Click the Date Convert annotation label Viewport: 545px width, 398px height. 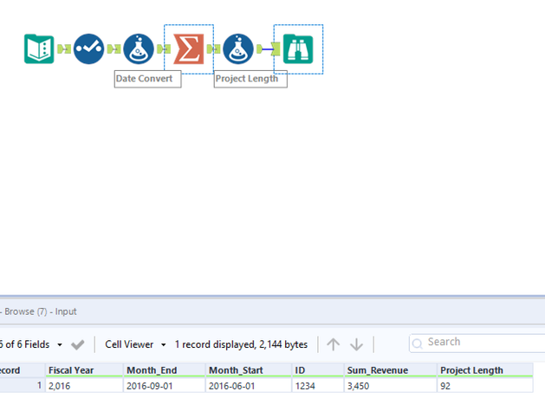pos(147,79)
